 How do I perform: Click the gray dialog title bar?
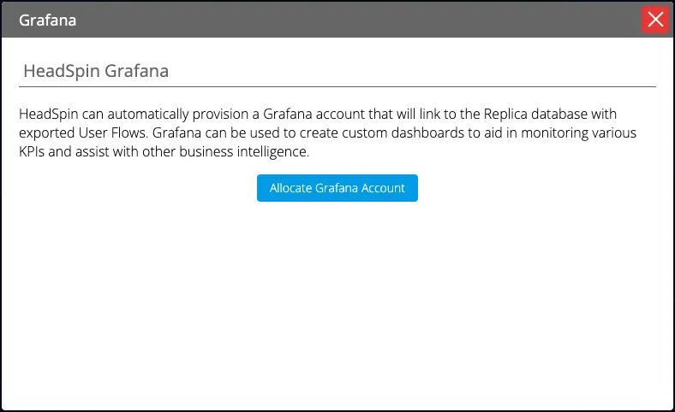343,21
